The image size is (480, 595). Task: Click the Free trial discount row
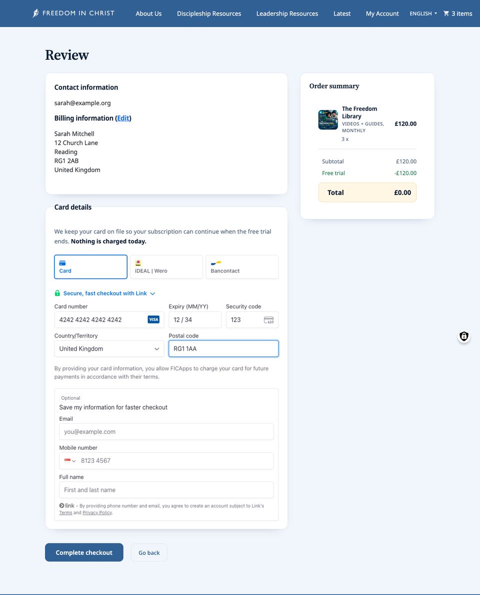coord(369,173)
